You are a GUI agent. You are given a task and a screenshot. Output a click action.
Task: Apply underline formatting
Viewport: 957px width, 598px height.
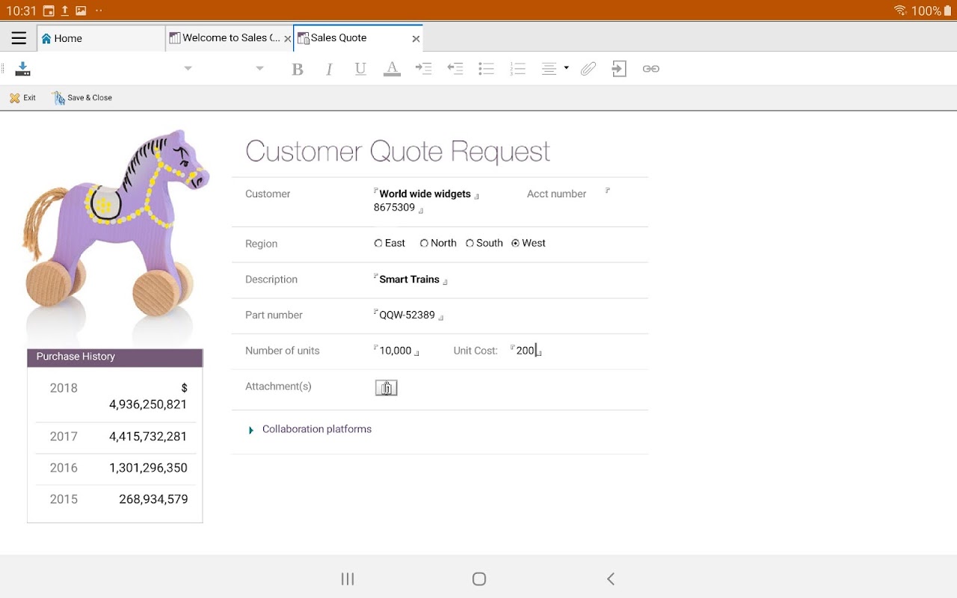coord(360,69)
